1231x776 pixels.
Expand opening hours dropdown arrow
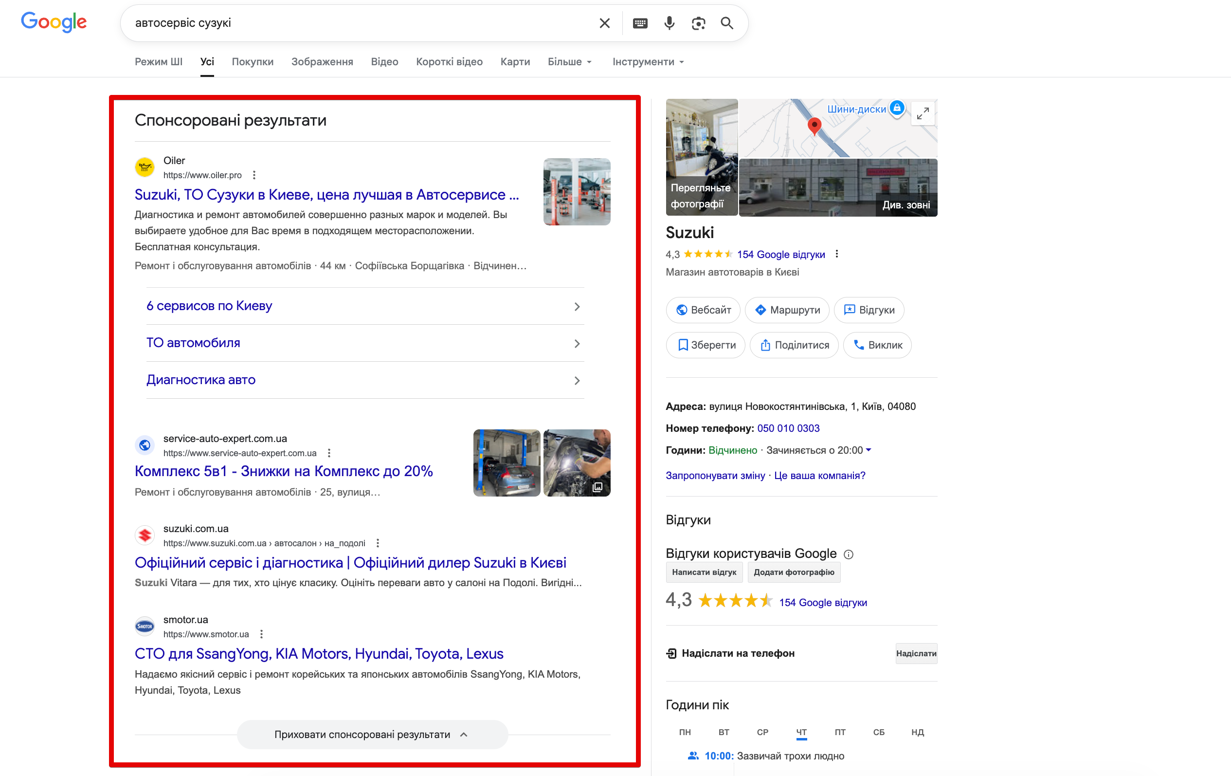tap(869, 450)
